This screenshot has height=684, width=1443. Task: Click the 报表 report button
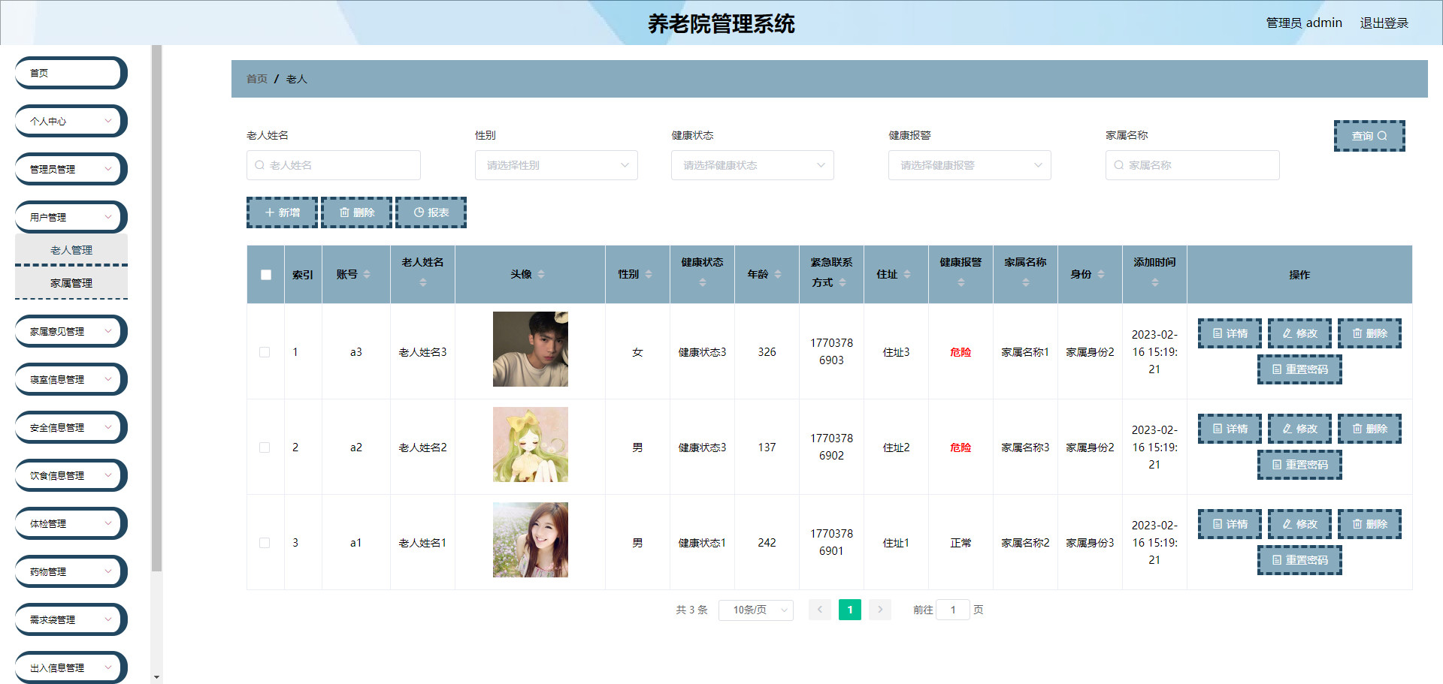point(431,212)
